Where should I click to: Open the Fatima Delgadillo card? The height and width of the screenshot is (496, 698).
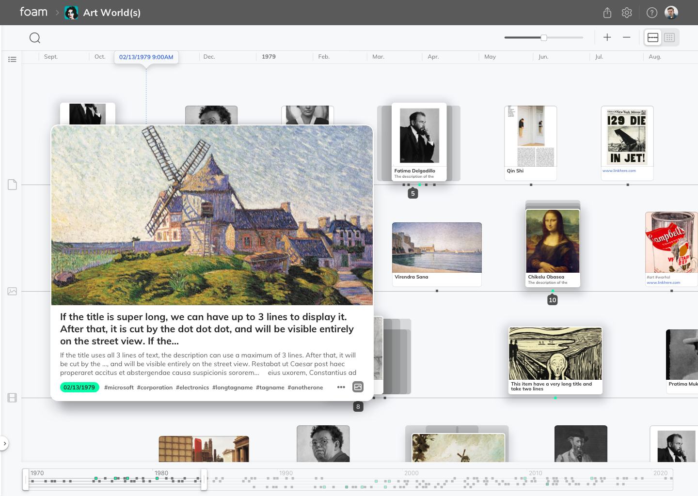pos(419,141)
